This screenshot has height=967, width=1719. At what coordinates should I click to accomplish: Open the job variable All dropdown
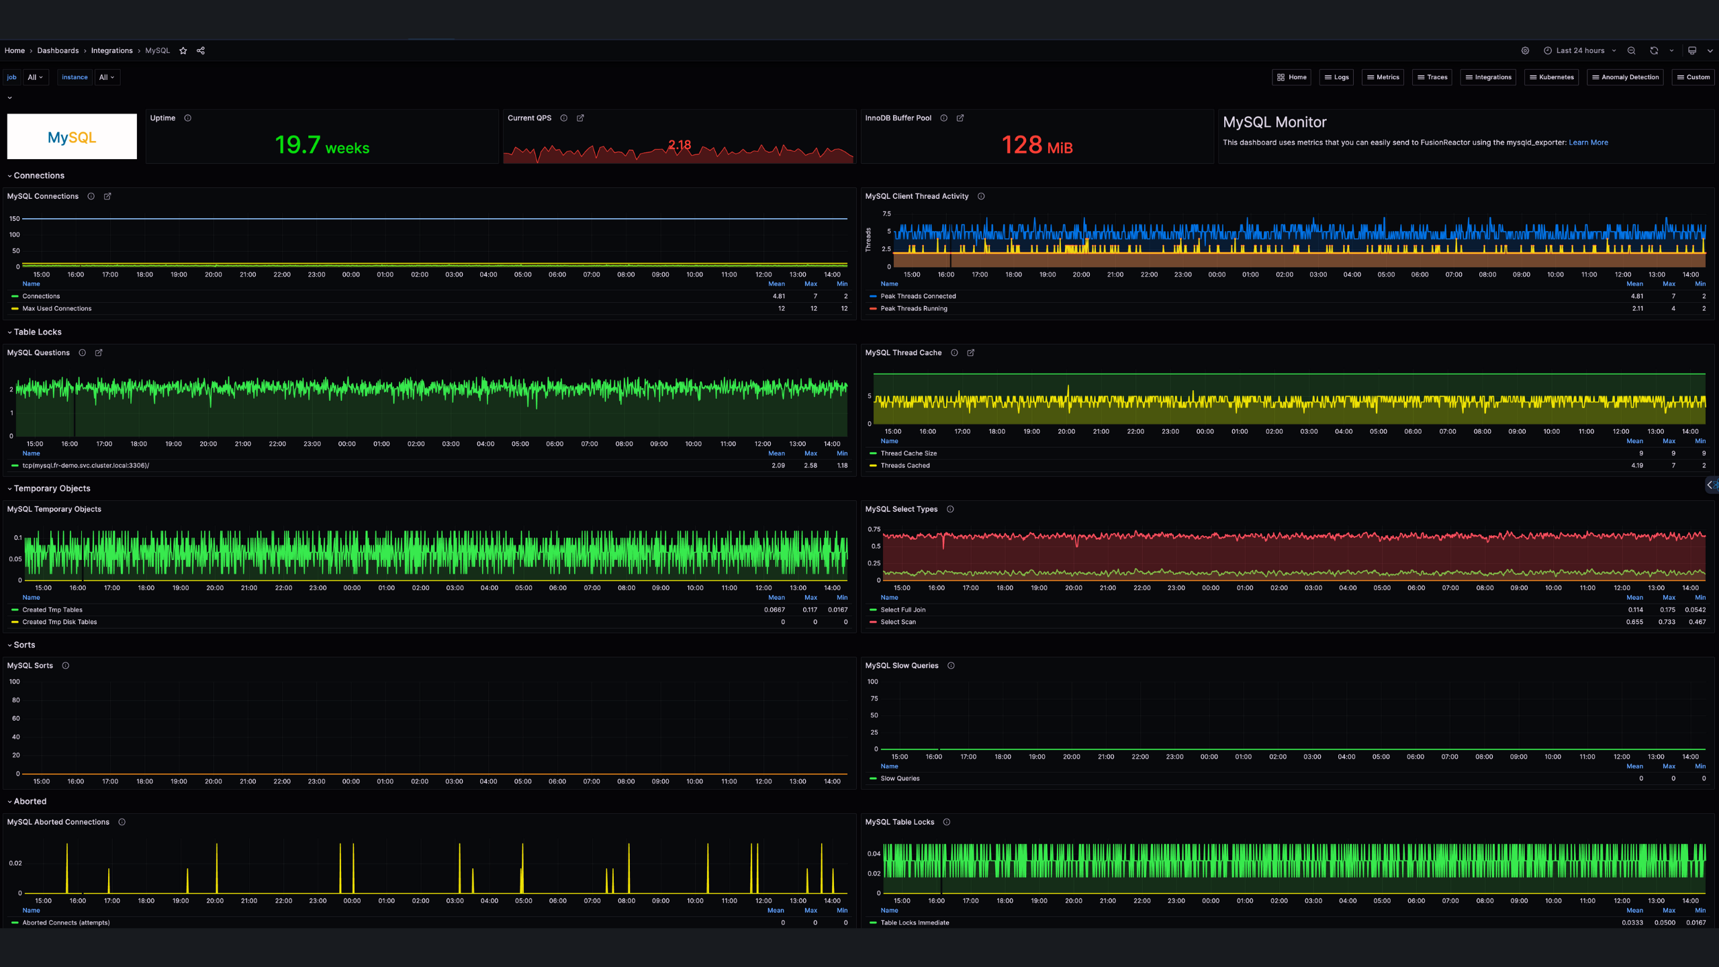(x=36, y=77)
